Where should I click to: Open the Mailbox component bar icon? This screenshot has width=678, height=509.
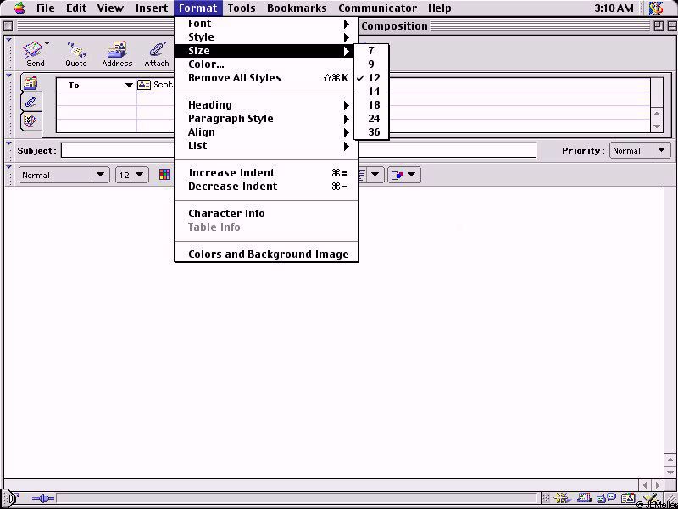585,499
